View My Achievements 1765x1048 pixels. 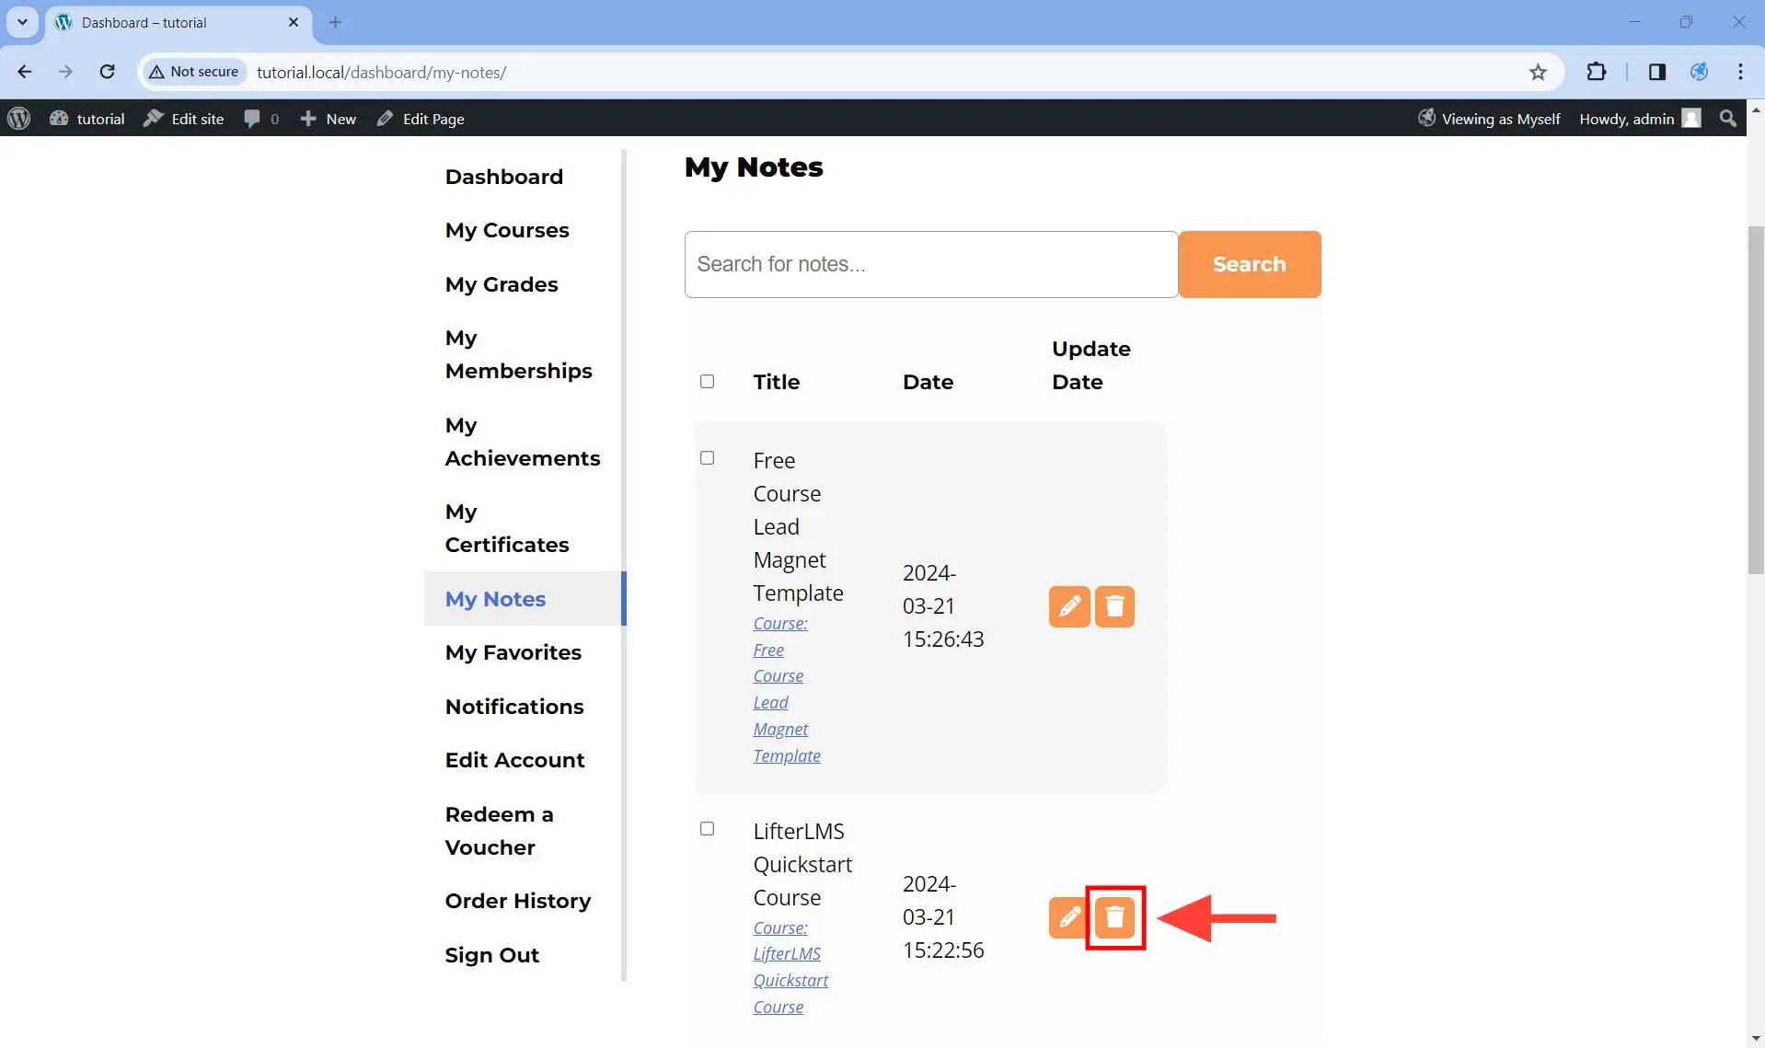pos(523,442)
